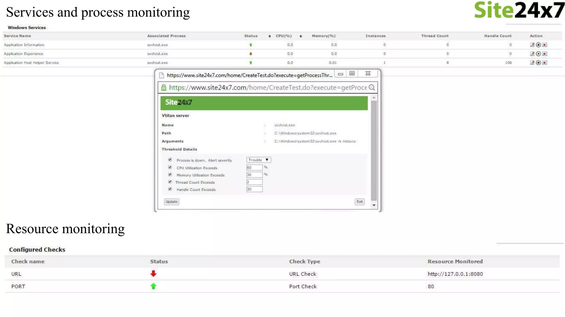Click the Site24x7 logo at top right
Screen dimensions: 565x317
(519, 10)
